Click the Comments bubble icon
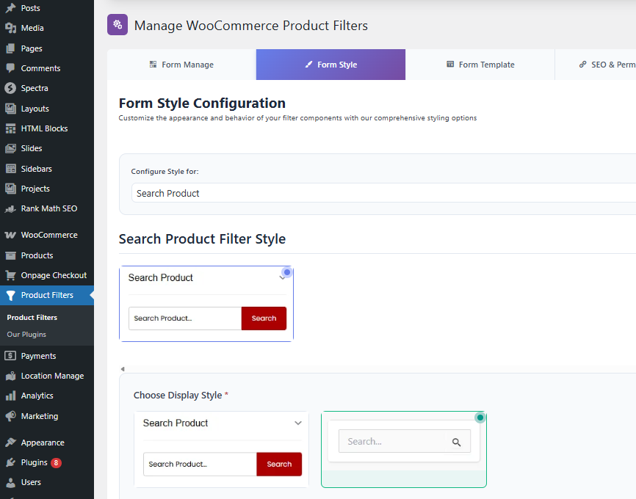The height and width of the screenshot is (499, 636). pos(10,68)
